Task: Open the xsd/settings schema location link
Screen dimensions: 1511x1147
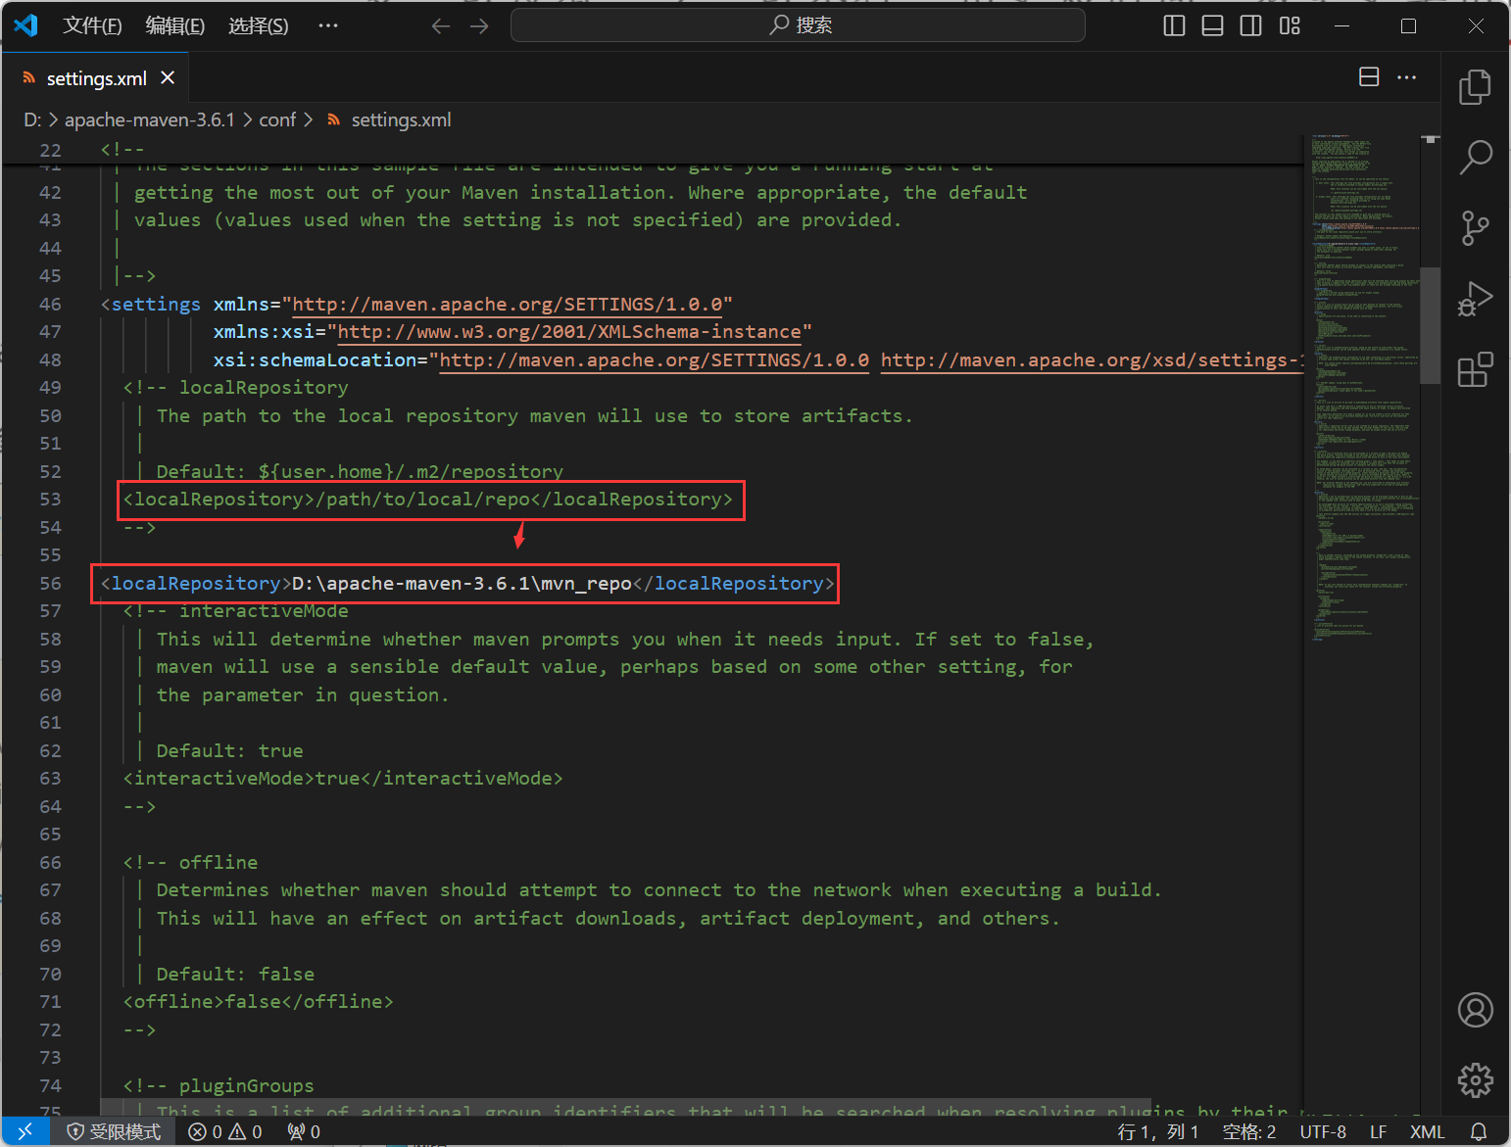Action: (1092, 360)
